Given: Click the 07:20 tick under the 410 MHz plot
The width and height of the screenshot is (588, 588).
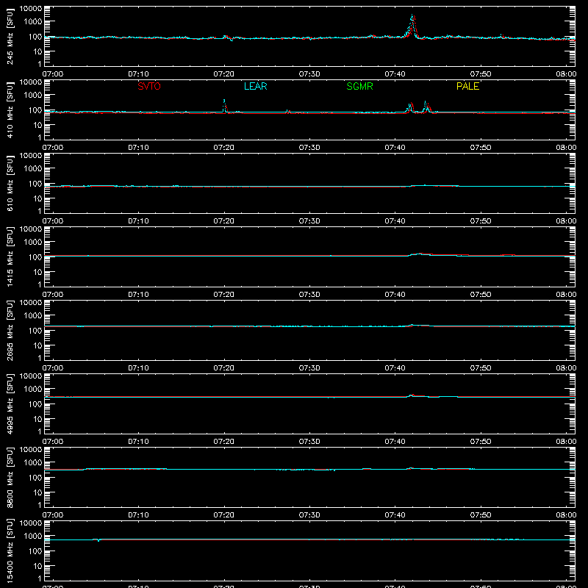Looking at the screenshot, I should tap(224, 148).
